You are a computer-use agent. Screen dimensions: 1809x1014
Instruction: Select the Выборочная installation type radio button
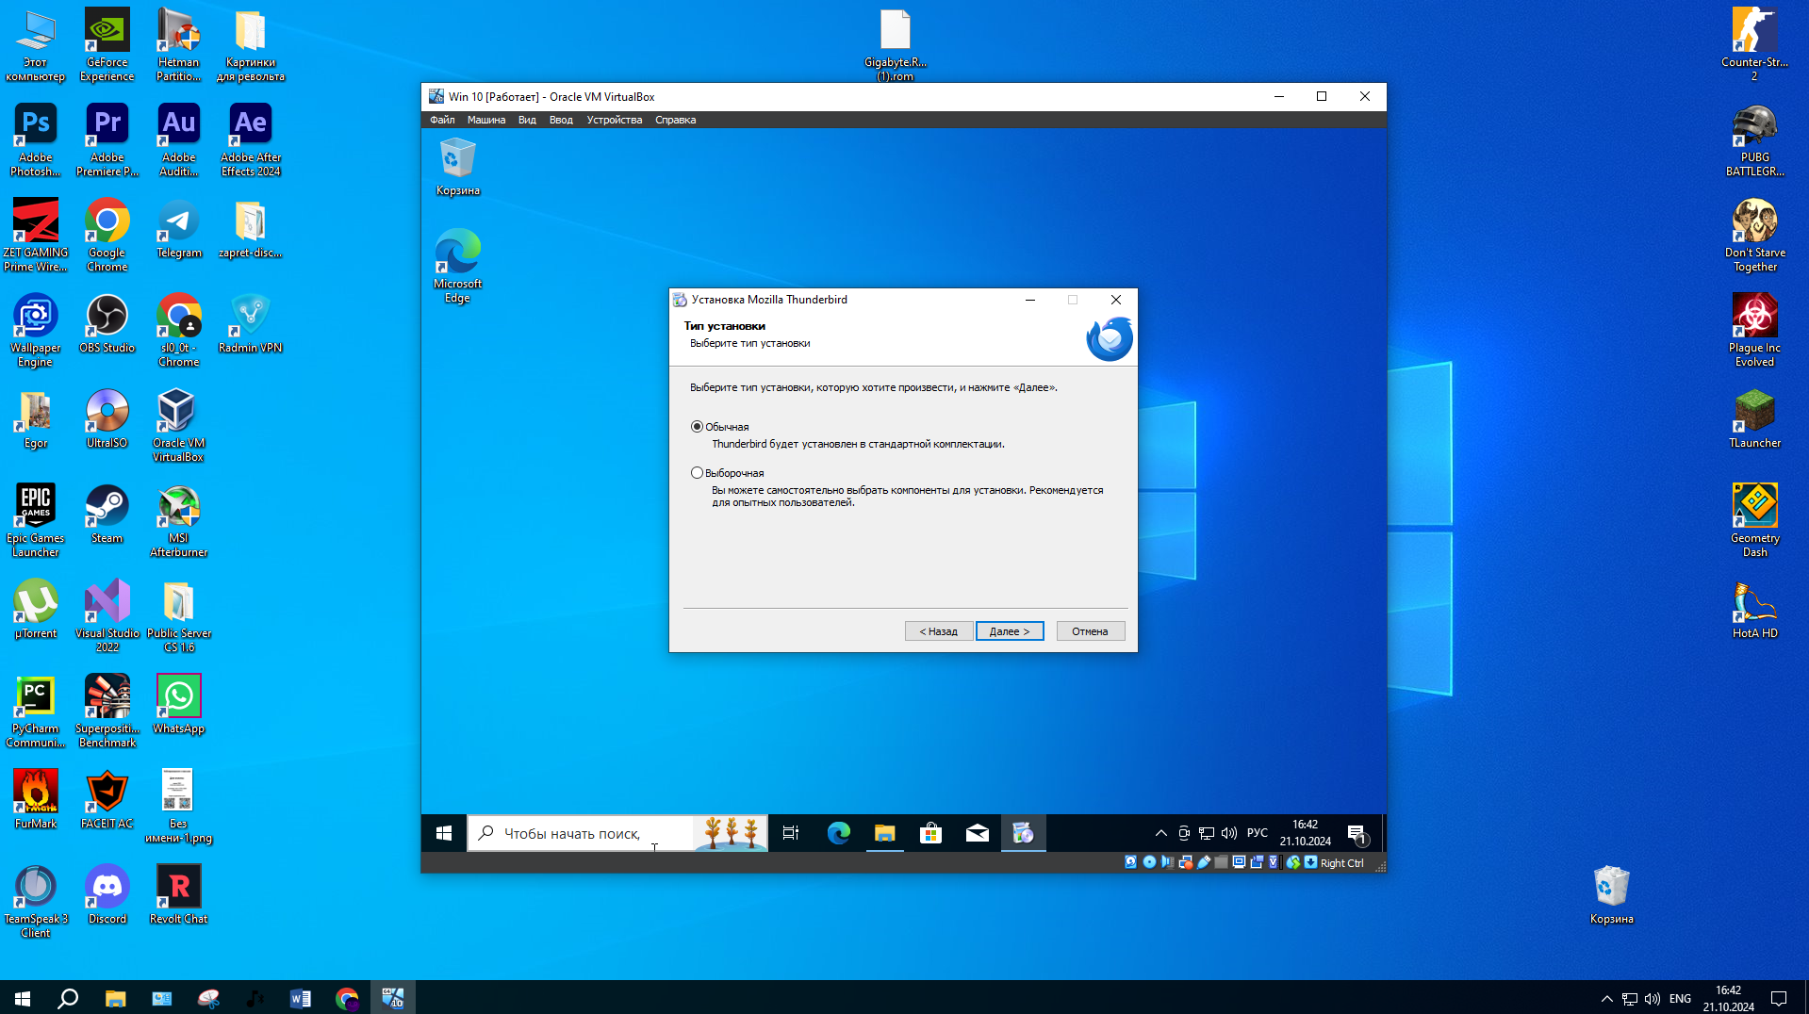(x=697, y=473)
